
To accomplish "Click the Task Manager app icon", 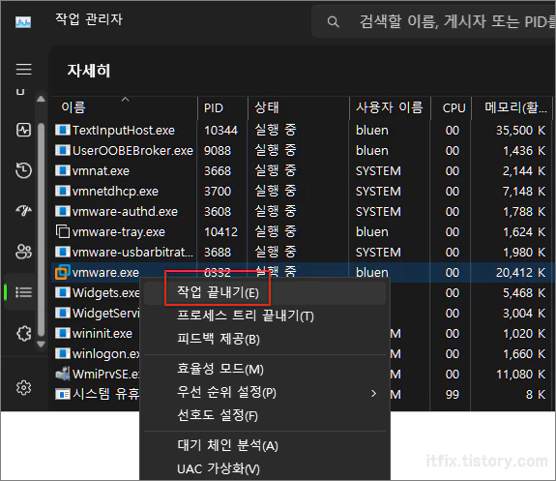I will tap(23, 22).
